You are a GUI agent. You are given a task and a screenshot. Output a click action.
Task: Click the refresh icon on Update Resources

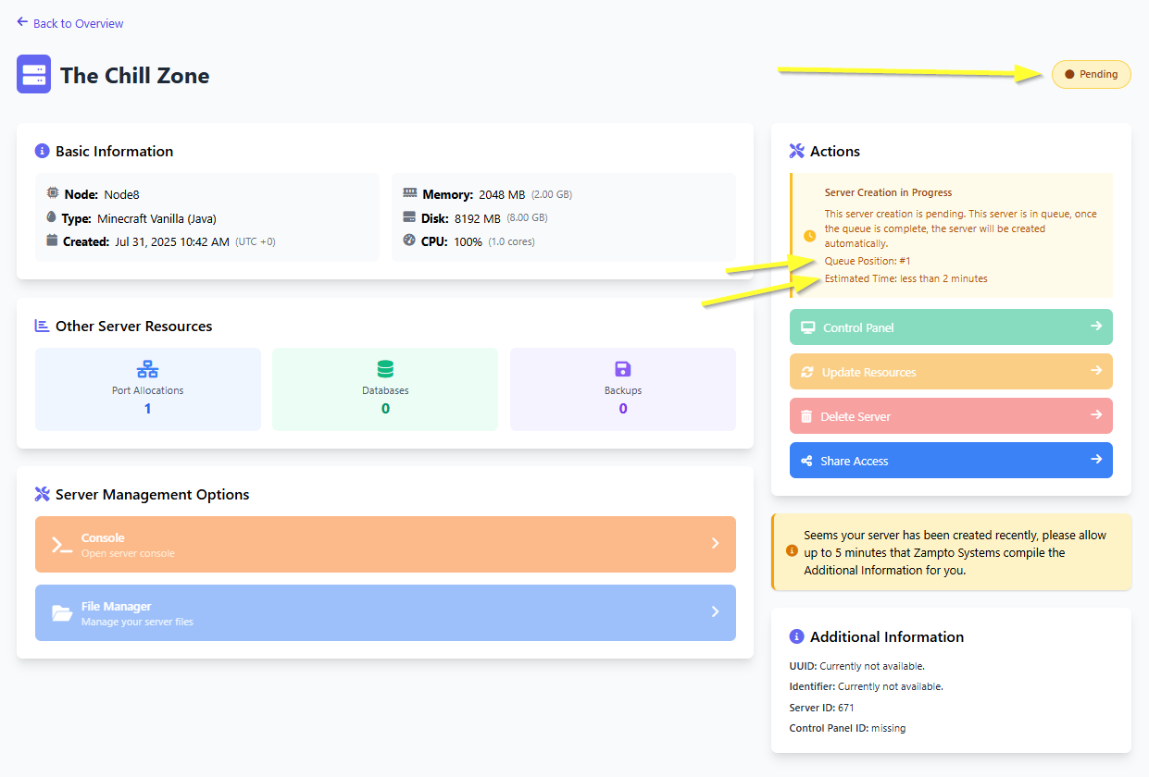coord(807,372)
